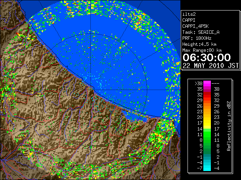Pick the dark green 2 to 5 dBZ swatch
This screenshot has height=180, width=241.
(x=207, y=151)
